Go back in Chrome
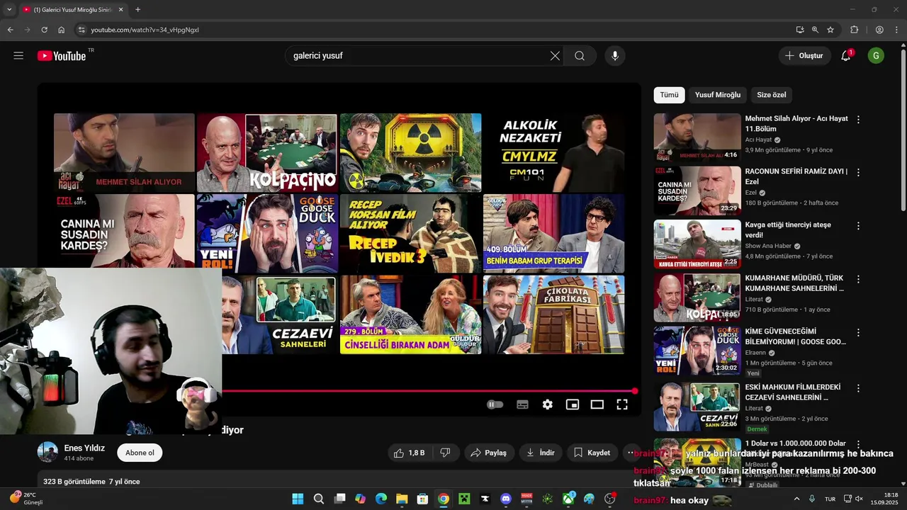The image size is (907, 510). click(x=10, y=30)
